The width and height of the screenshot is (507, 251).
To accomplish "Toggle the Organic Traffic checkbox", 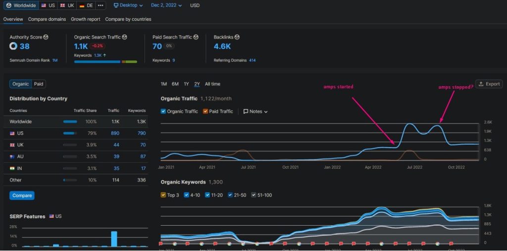I will point(163,111).
